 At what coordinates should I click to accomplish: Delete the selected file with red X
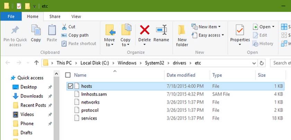(144, 30)
